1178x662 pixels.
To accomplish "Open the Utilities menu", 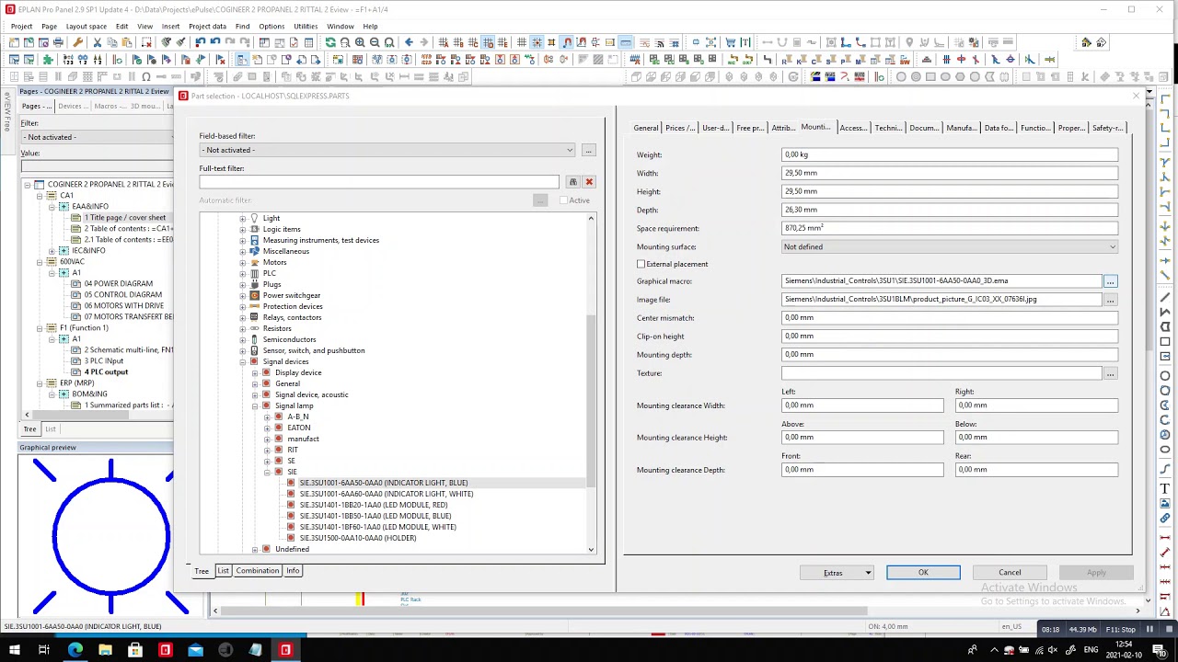I will coord(306,26).
